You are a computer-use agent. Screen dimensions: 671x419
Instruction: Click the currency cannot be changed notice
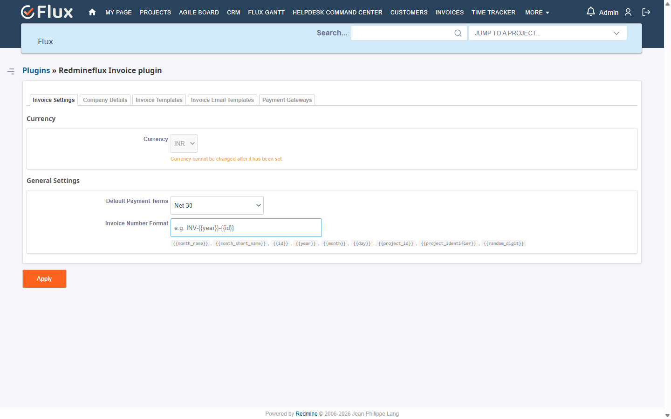[226, 159]
